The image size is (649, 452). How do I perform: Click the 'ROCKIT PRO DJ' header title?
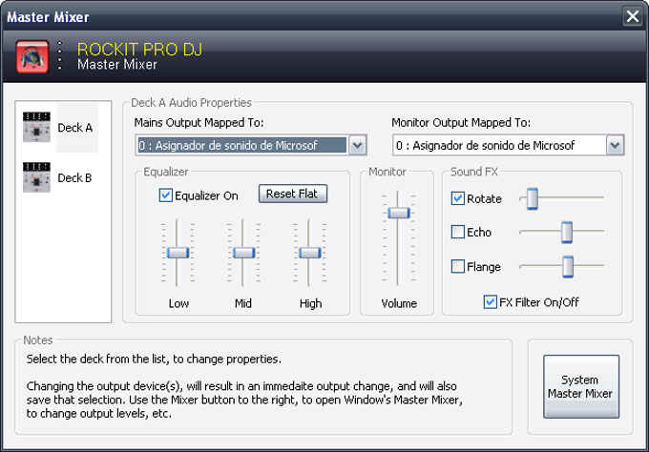[x=139, y=50]
